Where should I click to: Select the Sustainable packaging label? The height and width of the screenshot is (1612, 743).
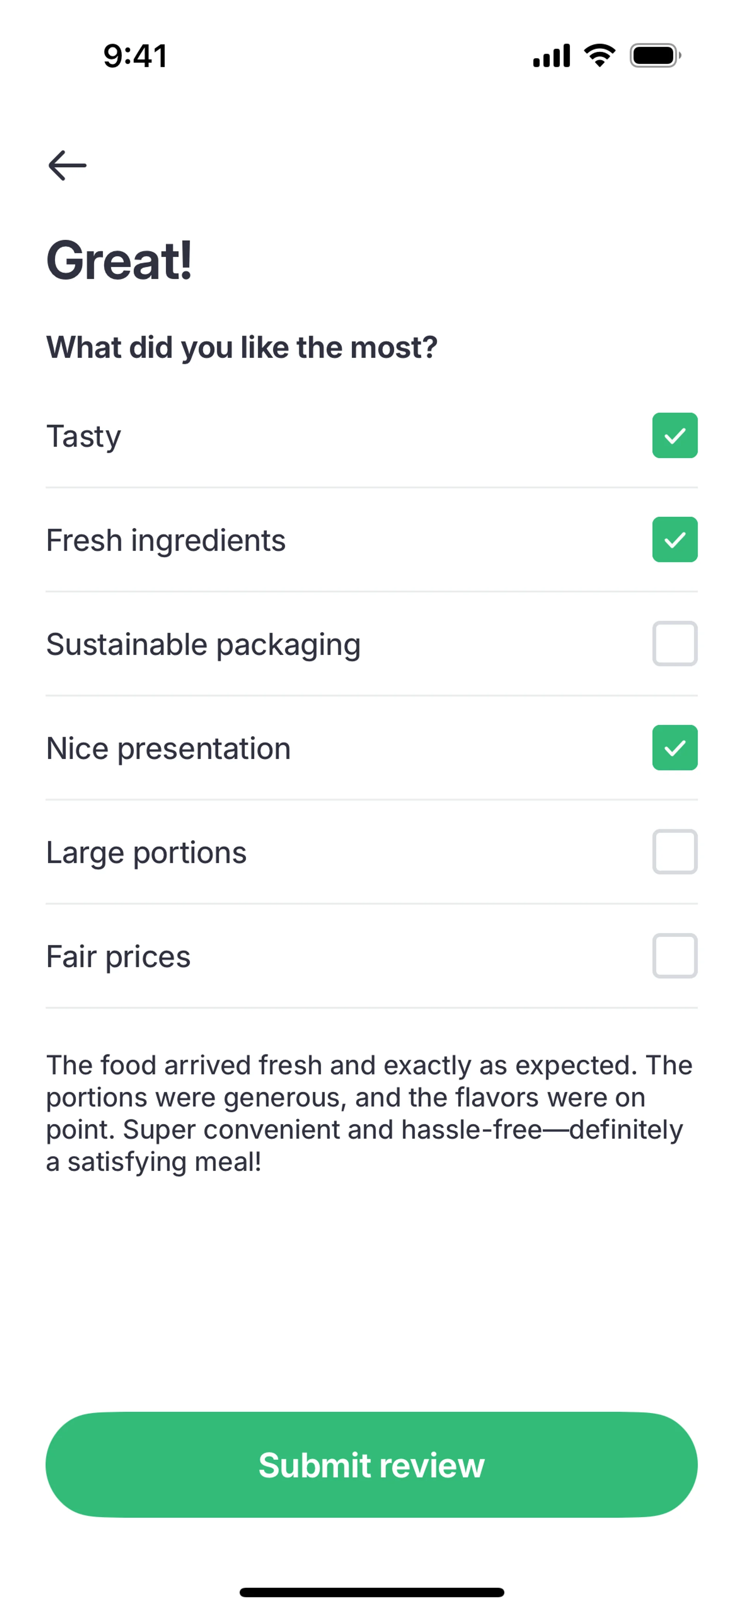(203, 644)
